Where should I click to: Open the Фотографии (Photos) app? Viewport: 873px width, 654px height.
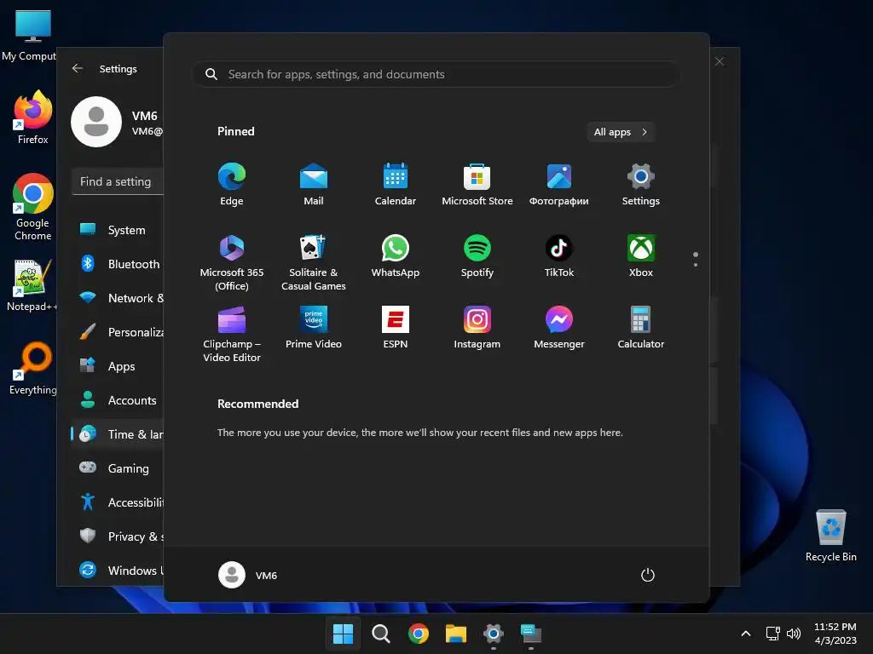[559, 185]
